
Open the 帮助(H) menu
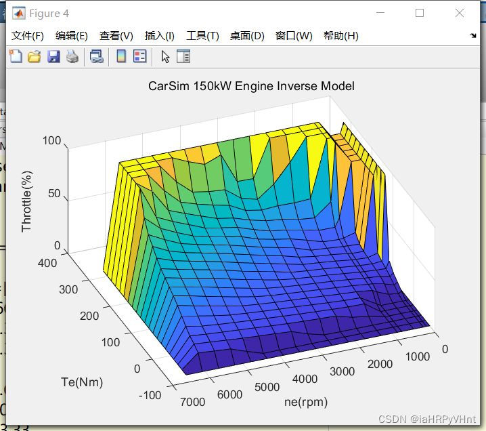[x=341, y=36]
